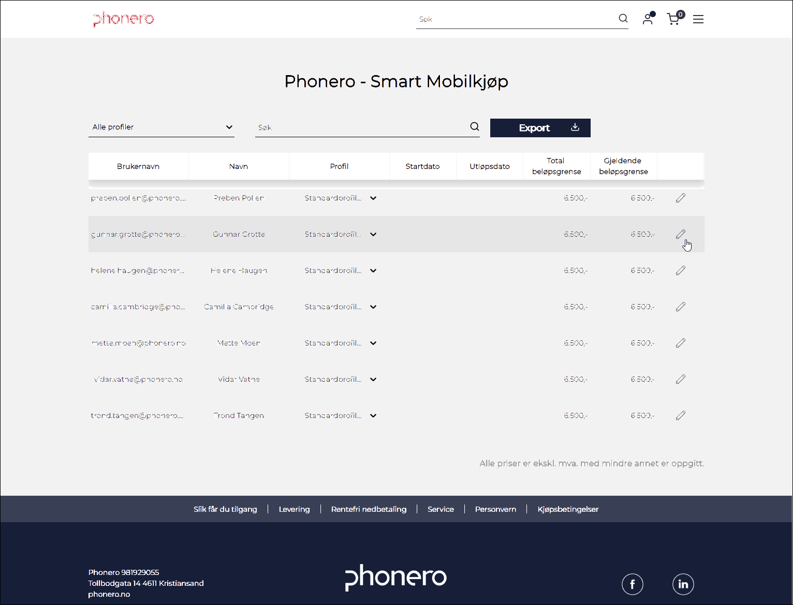
Task: Expand profile dropdown for Preben row
Action: [373, 198]
